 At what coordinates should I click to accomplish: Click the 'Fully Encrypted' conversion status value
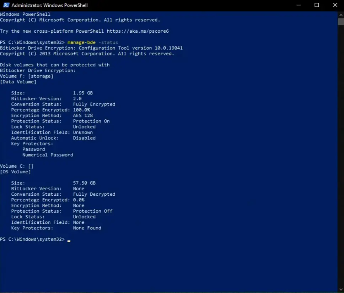94,104
